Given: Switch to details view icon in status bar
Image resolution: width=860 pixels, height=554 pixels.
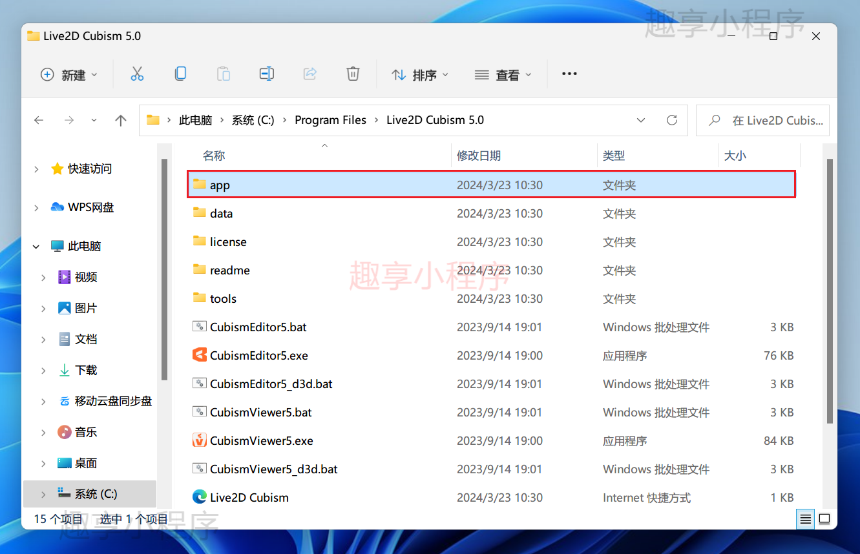Looking at the screenshot, I should coord(805,518).
